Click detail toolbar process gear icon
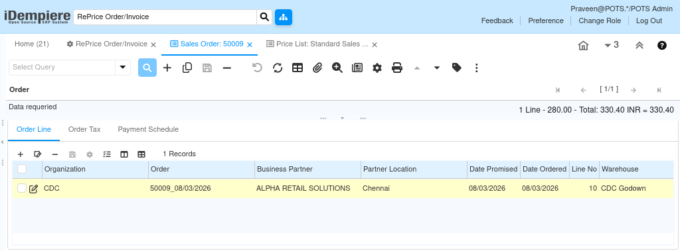The height and width of the screenshot is (251, 680). point(90,154)
